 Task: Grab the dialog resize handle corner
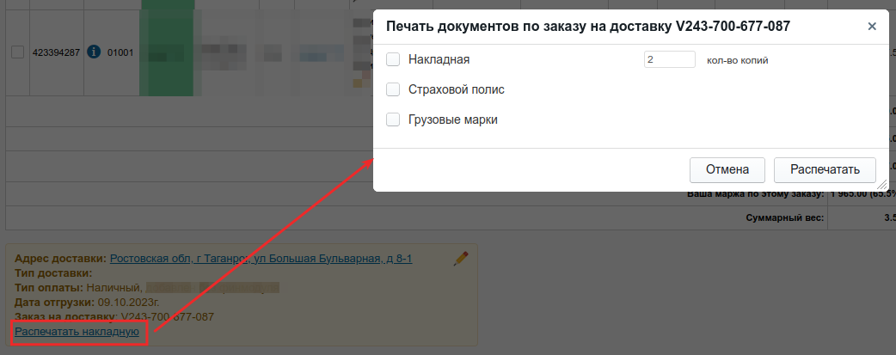pyautogui.click(x=881, y=184)
